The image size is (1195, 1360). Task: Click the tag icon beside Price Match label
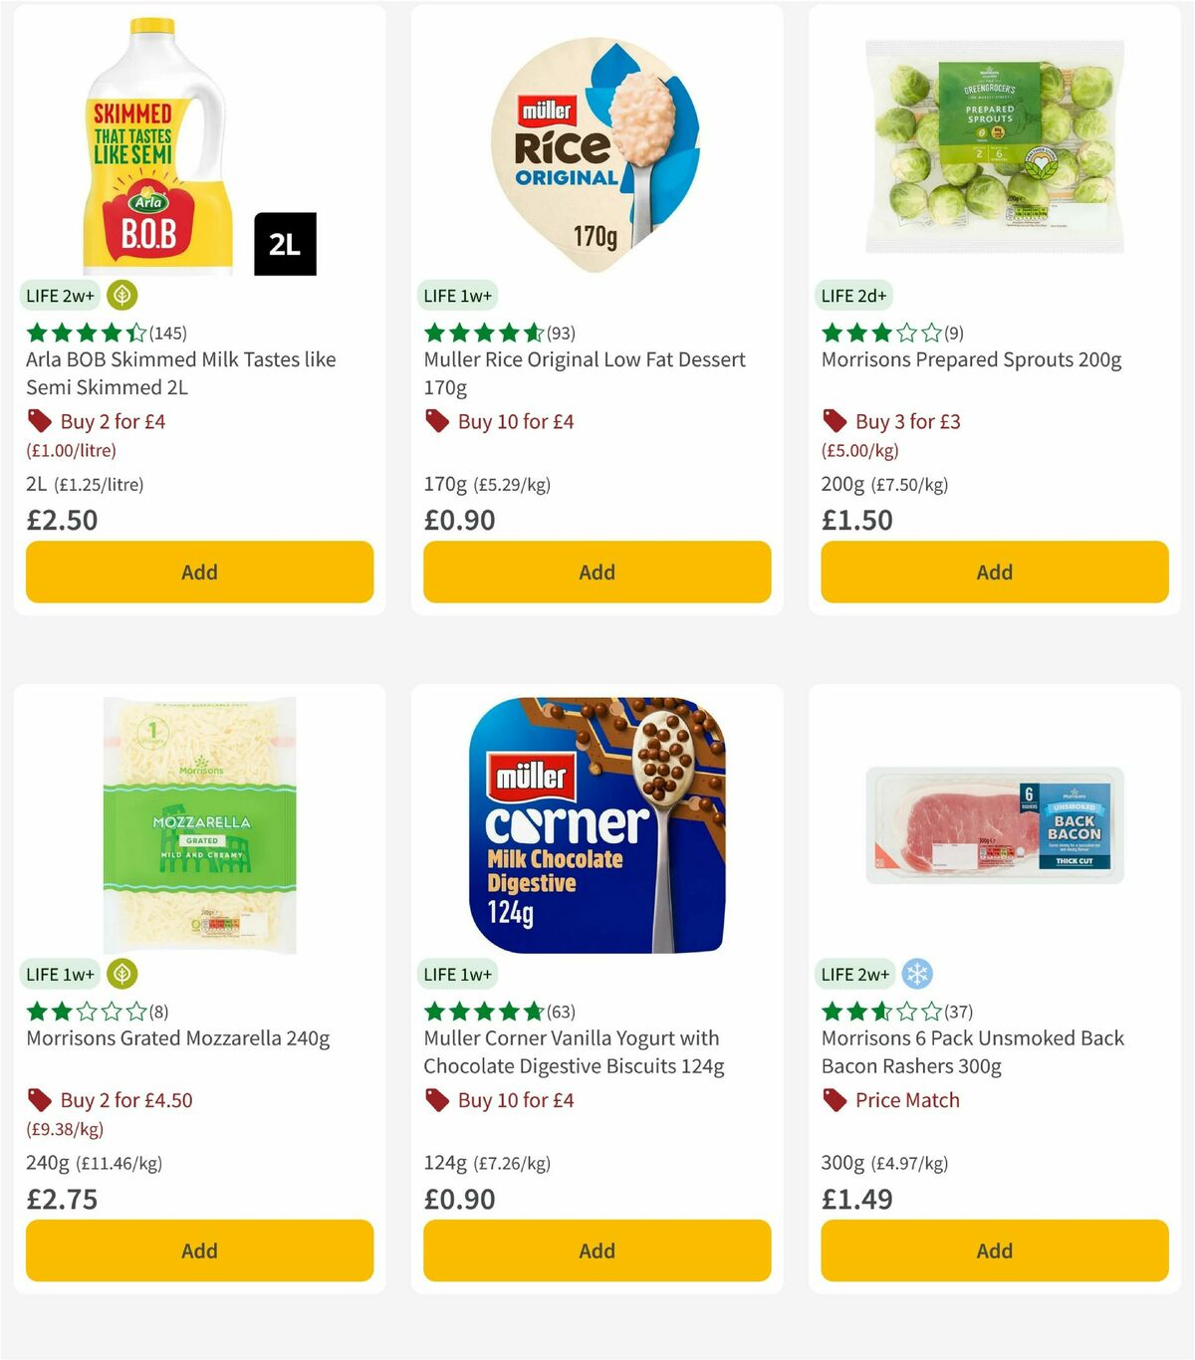tap(834, 1100)
